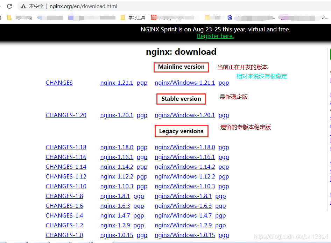Open pgp for nginx/Windows-1.0.15

click(x=224, y=235)
